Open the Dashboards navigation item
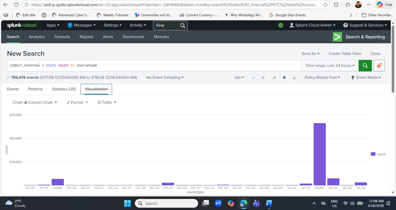Image resolution: width=396 pixels, height=210 pixels. (x=133, y=37)
